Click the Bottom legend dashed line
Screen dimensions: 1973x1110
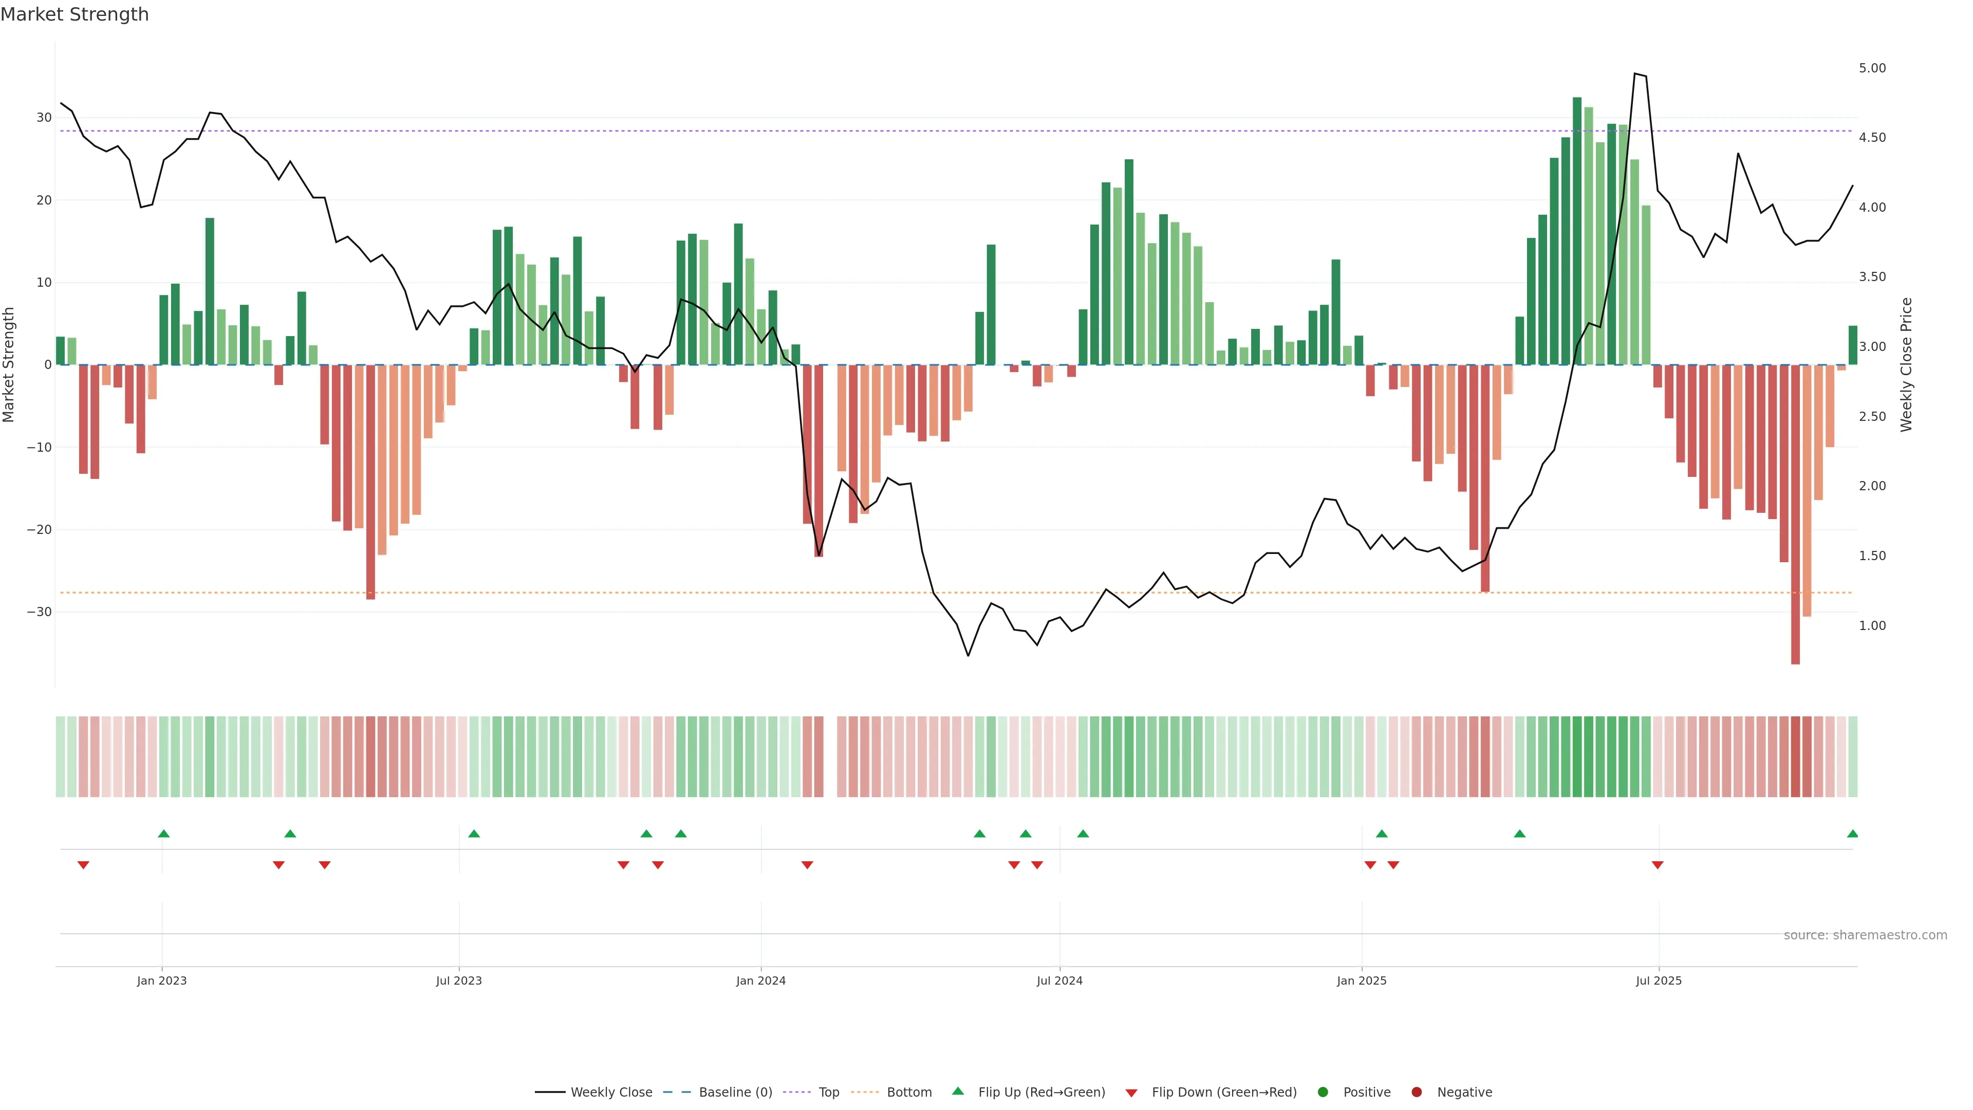pos(865,1093)
